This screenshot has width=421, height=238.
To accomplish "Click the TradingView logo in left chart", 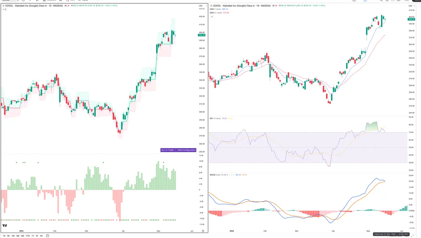I will (5, 226).
